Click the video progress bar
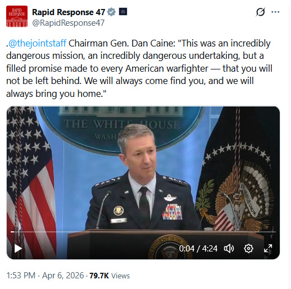Image resolution: width=291 pixels, height=289 pixels. [143, 232]
